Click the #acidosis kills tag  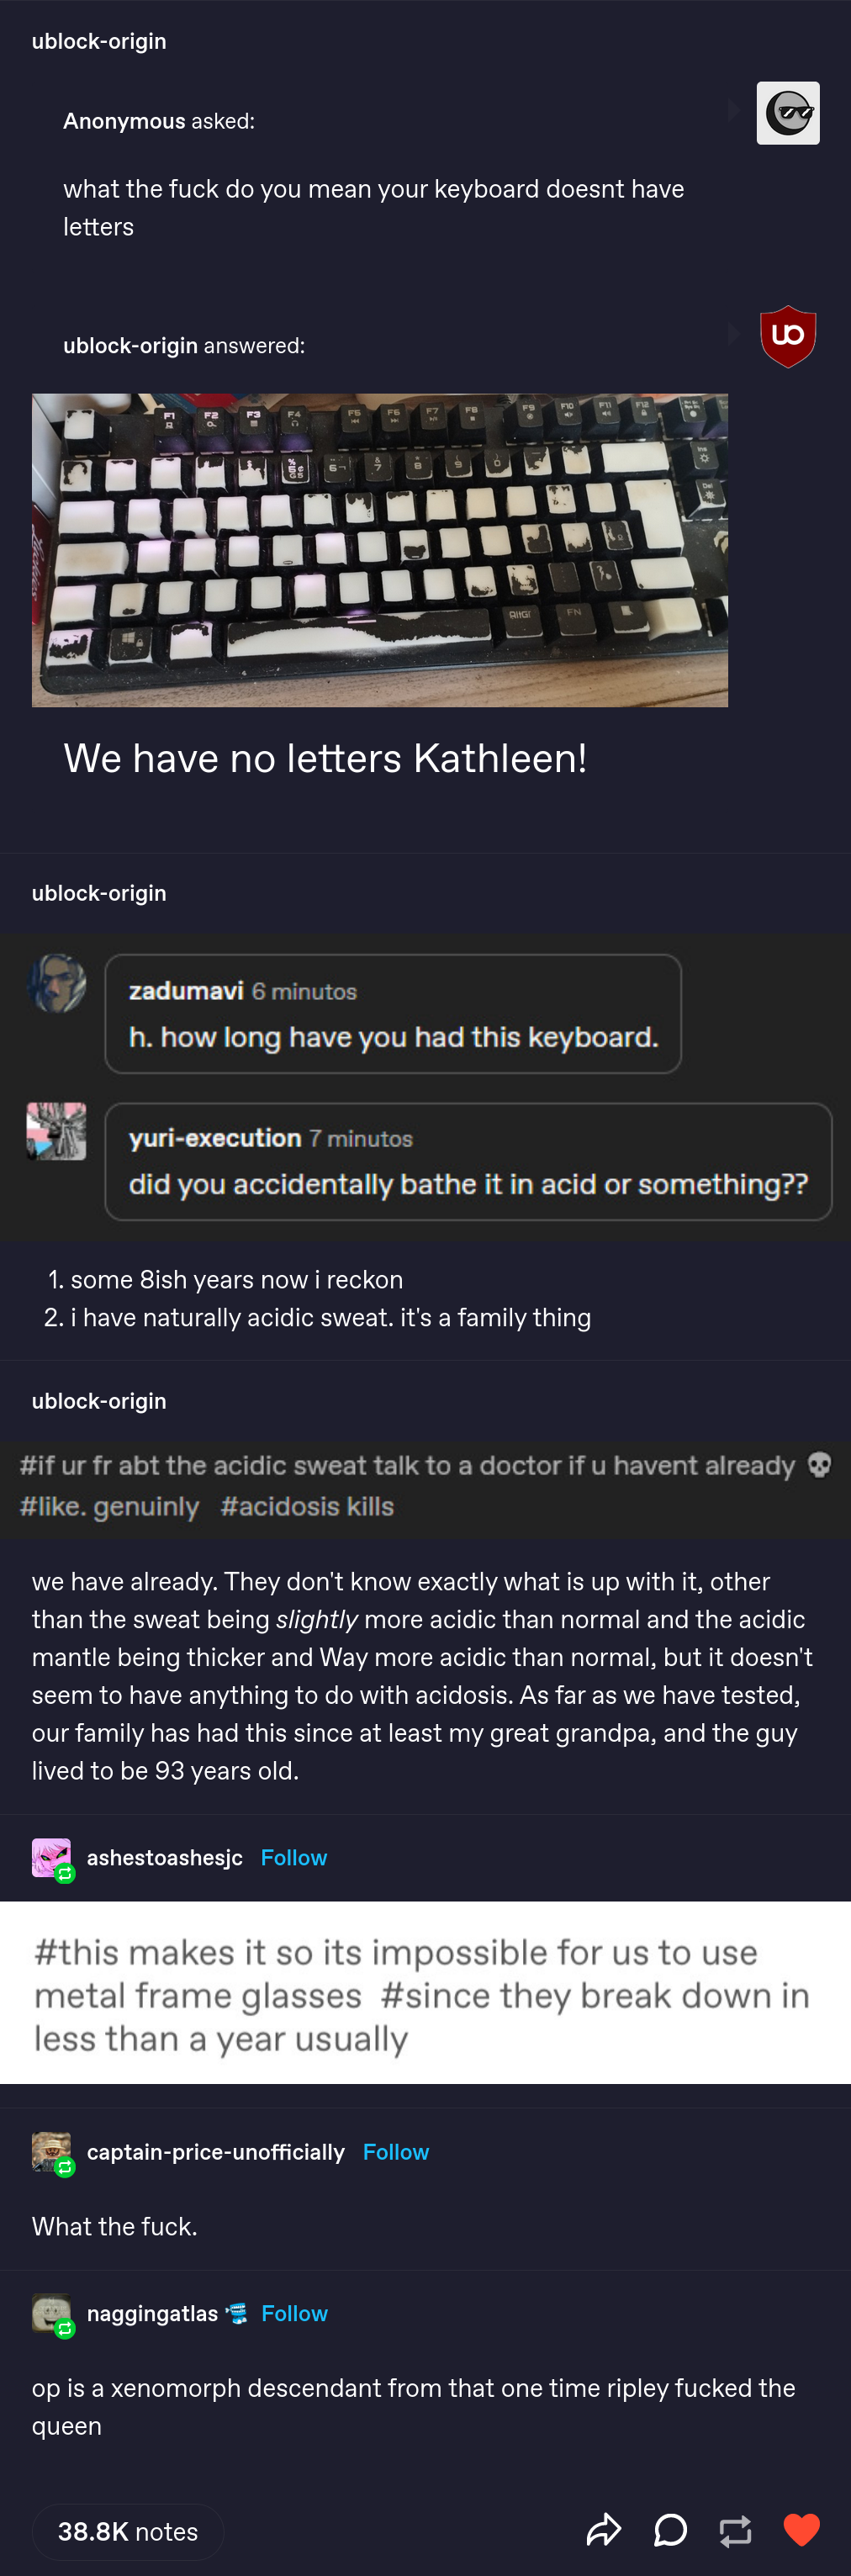pos(307,1506)
